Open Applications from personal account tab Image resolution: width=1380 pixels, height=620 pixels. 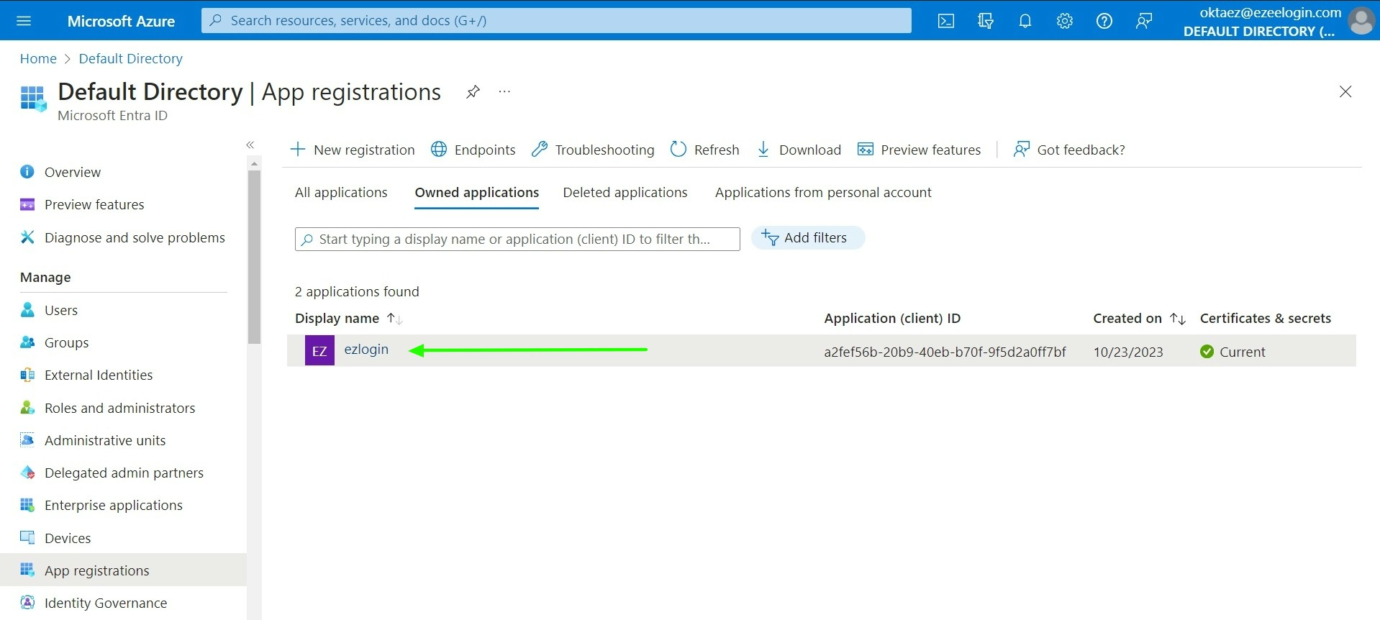(823, 192)
